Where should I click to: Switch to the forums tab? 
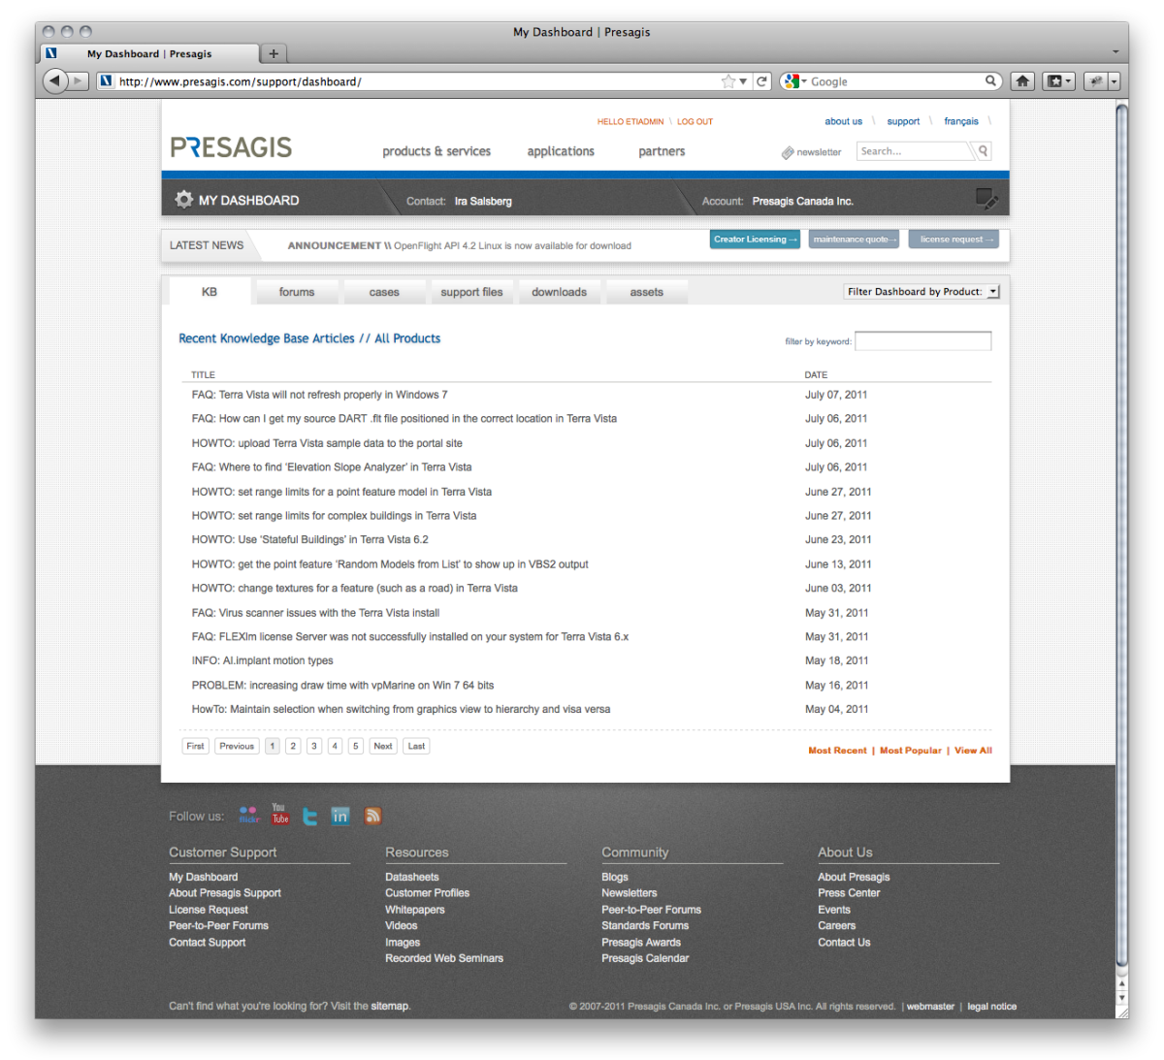coord(297,292)
